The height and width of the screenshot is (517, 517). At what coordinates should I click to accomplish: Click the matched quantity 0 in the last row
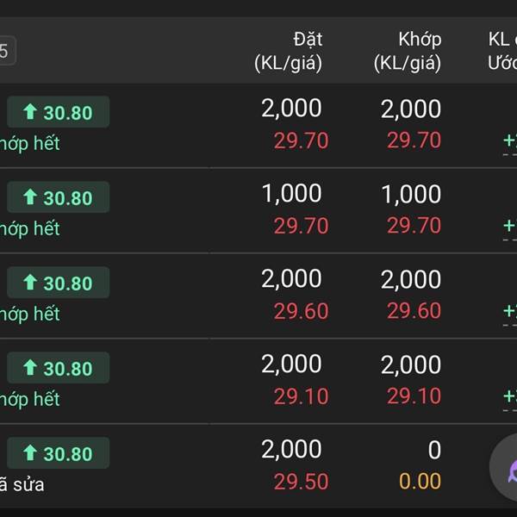pos(434,450)
